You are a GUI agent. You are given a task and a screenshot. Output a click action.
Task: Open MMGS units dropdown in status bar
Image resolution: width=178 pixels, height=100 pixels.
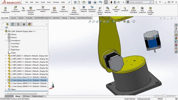(166, 99)
